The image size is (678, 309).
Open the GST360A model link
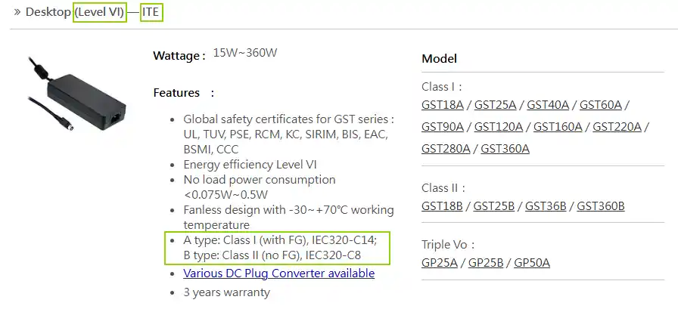pyautogui.click(x=505, y=149)
